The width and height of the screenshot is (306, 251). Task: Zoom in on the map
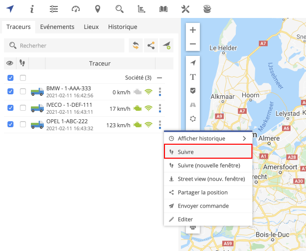pyautogui.click(x=193, y=30)
